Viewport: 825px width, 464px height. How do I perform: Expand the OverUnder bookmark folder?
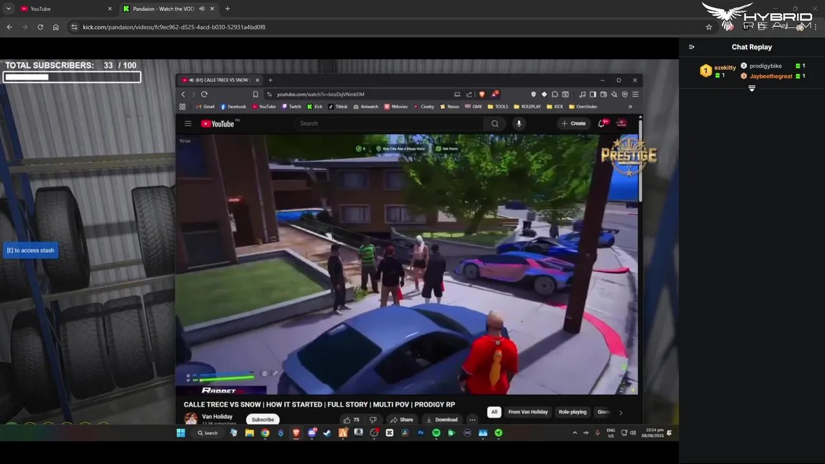(583, 106)
